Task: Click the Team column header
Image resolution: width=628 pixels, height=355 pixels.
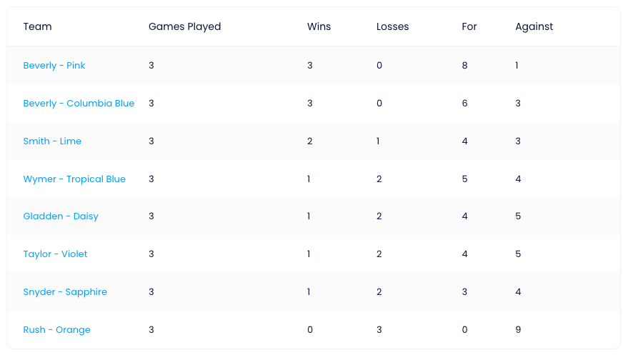Action: pyautogui.click(x=37, y=26)
